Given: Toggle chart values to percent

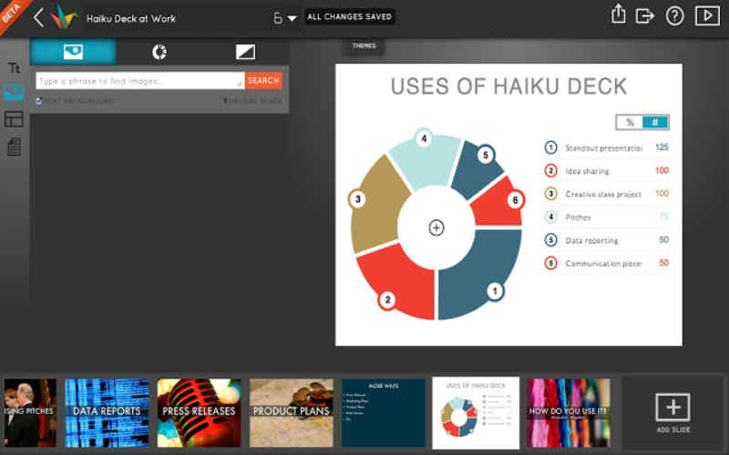Looking at the screenshot, I should [x=630, y=123].
